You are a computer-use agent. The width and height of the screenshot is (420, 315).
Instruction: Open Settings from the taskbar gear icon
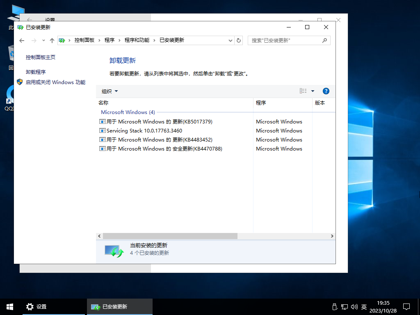click(x=30, y=306)
